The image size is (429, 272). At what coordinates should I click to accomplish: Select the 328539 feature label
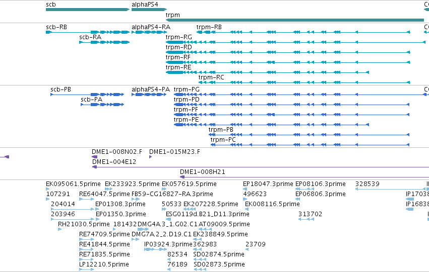pyautogui.click(x=367, y=184)
